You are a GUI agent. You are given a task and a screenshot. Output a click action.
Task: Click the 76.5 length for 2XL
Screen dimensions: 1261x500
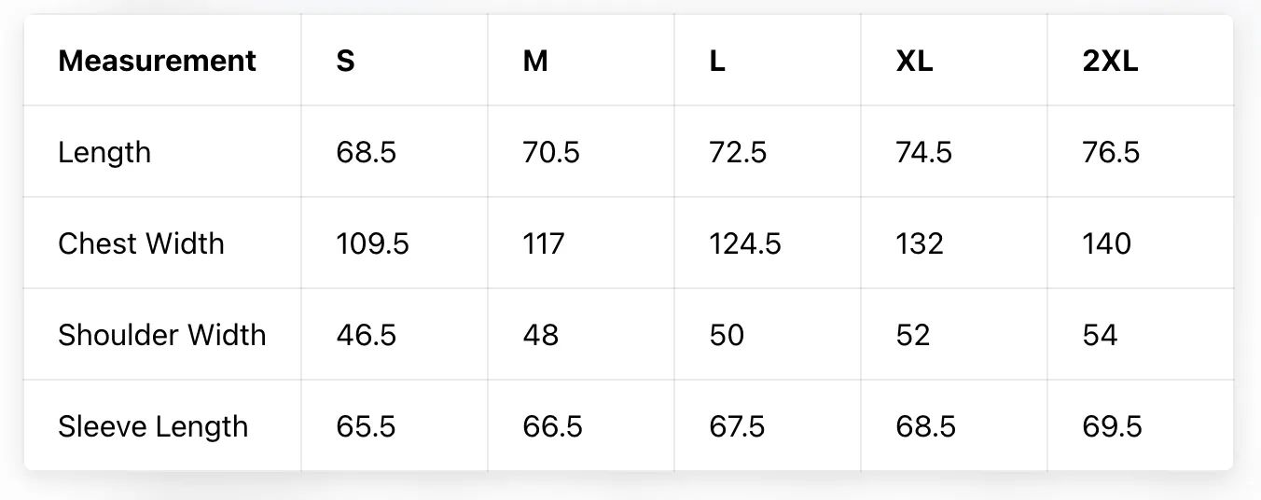pyautogui.click(x=1111, y=152)
